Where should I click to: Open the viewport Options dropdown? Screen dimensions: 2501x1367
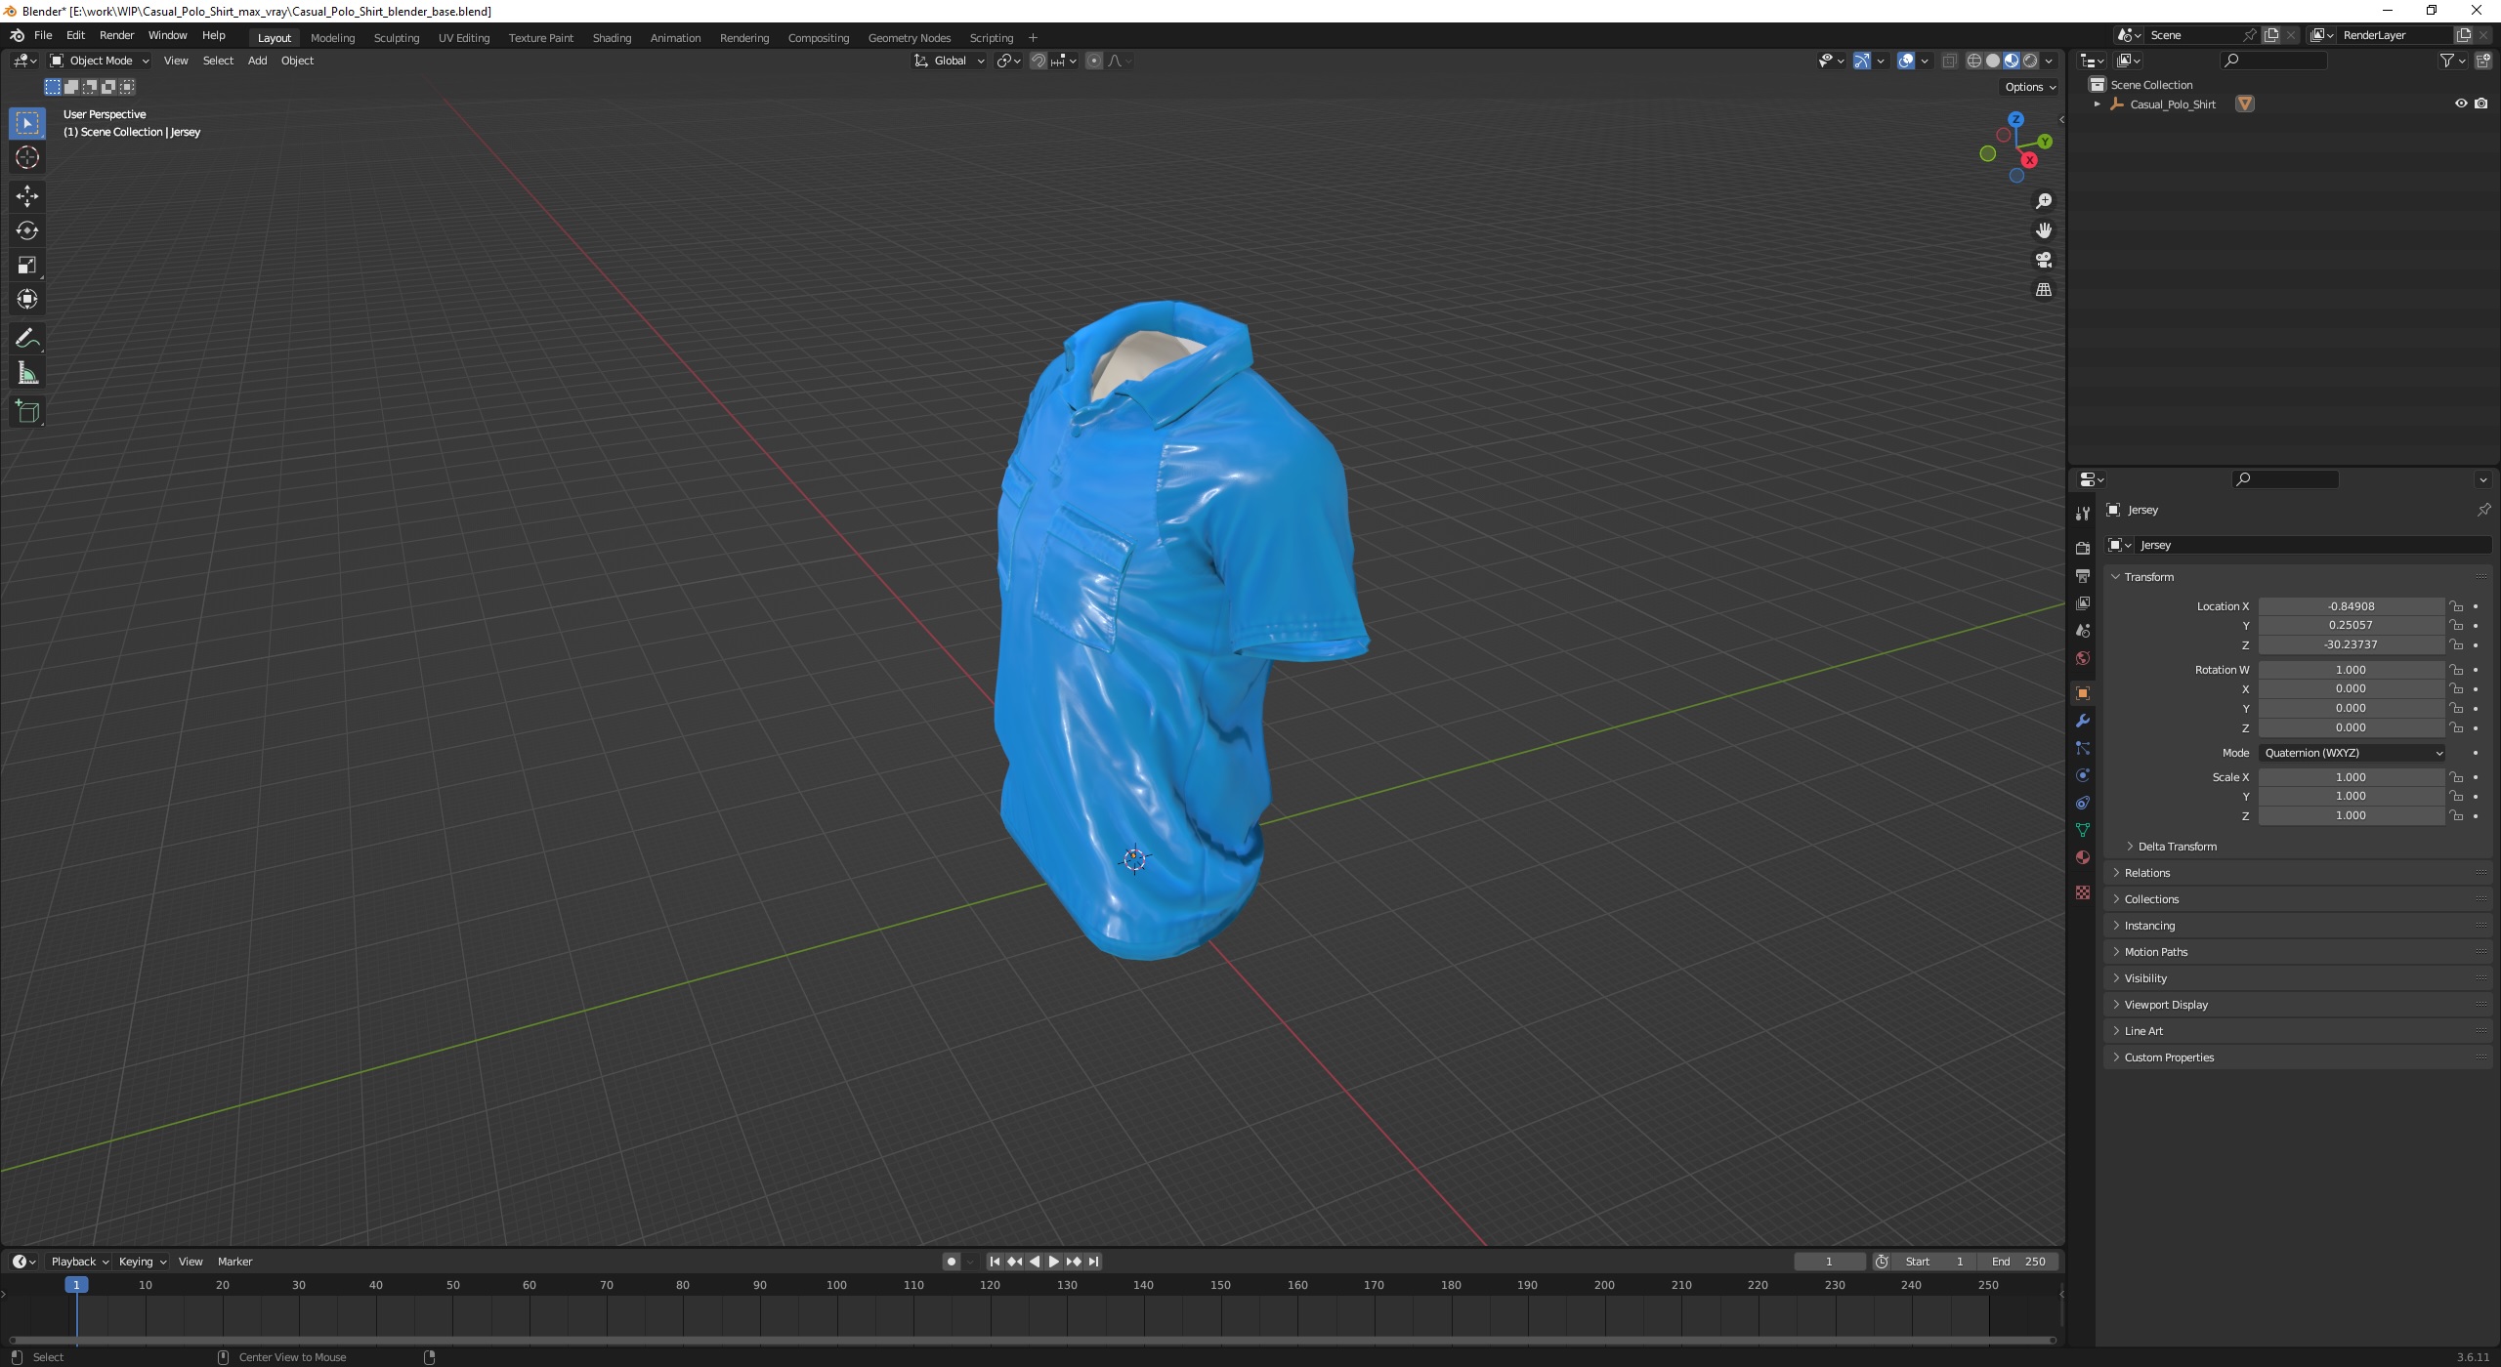click(x=2030, y=87)
